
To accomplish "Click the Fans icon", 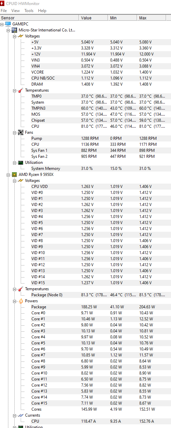I will 20,132.
